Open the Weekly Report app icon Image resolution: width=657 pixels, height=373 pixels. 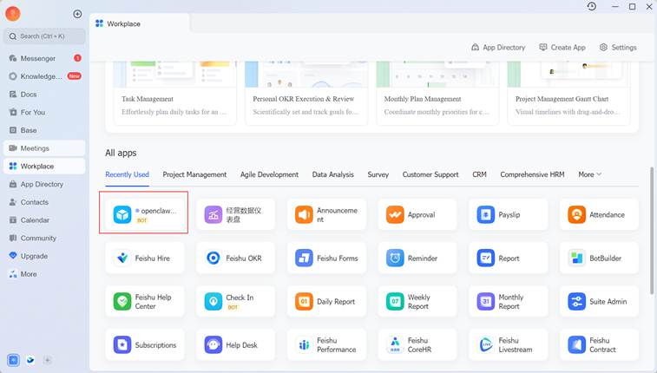[x=395, y=301]
